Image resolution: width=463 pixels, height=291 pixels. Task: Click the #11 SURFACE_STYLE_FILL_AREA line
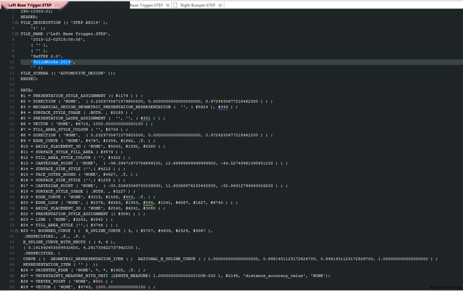tap(72, 152)
